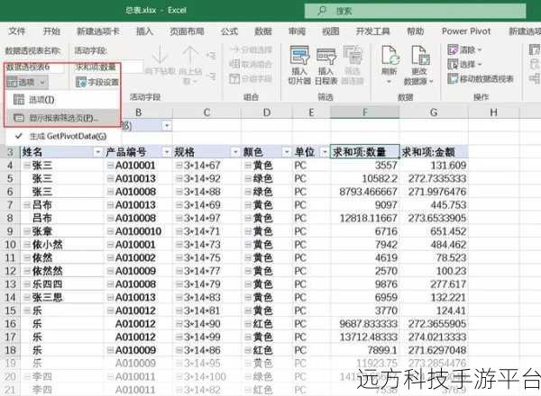Viewport: 541px width, 396px height.
Task: Open the Change Data Source dropdown arrow
Action: [x=431, y=82]
